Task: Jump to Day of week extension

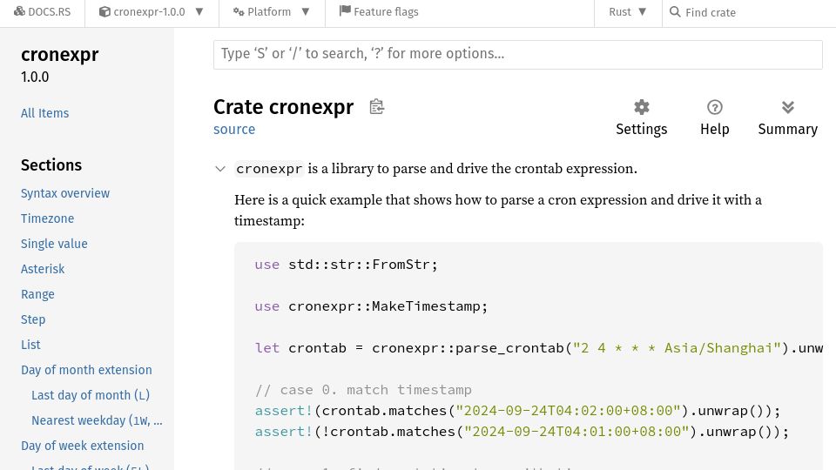Action: (x=82, y=446)
